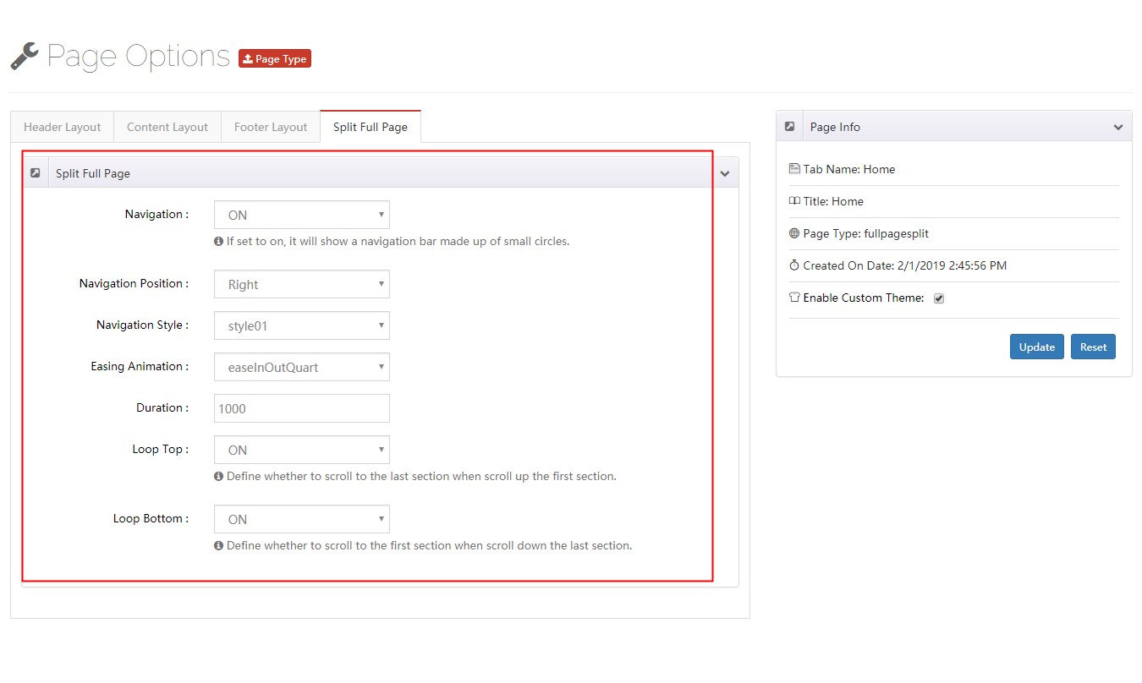Click the clock icon beside Created On Date
Image resolution: width=1142 pixels, height=683 pixels.
tap(794, 265)
